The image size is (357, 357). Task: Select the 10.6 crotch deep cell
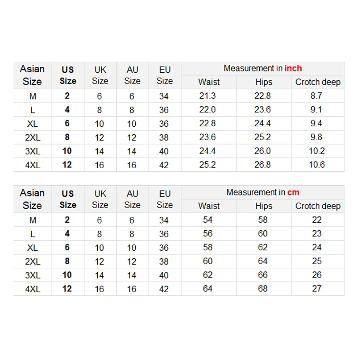[x=316, y=165]
